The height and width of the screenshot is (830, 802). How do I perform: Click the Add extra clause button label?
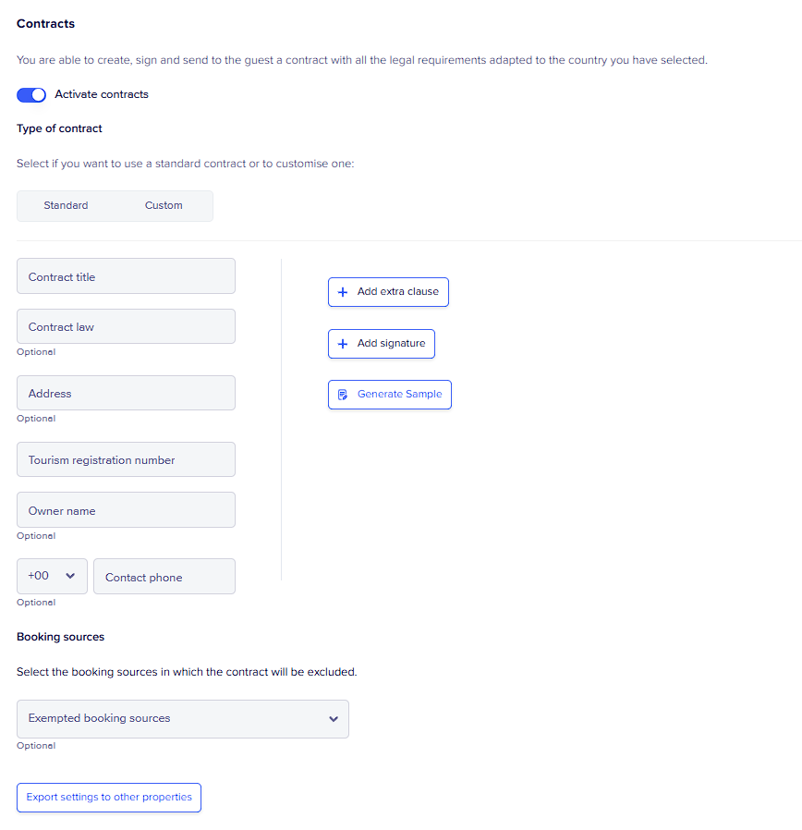[x=397, y=292]
